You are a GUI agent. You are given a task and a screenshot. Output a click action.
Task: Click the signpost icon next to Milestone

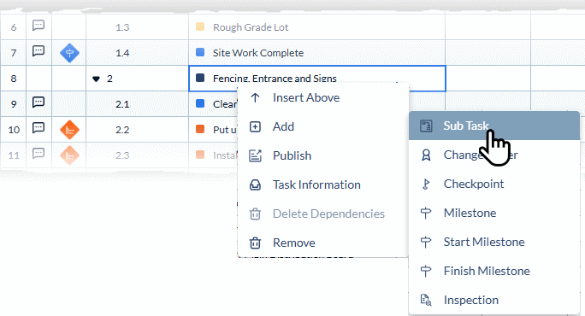pyautogui.click(x=426, y=214)
